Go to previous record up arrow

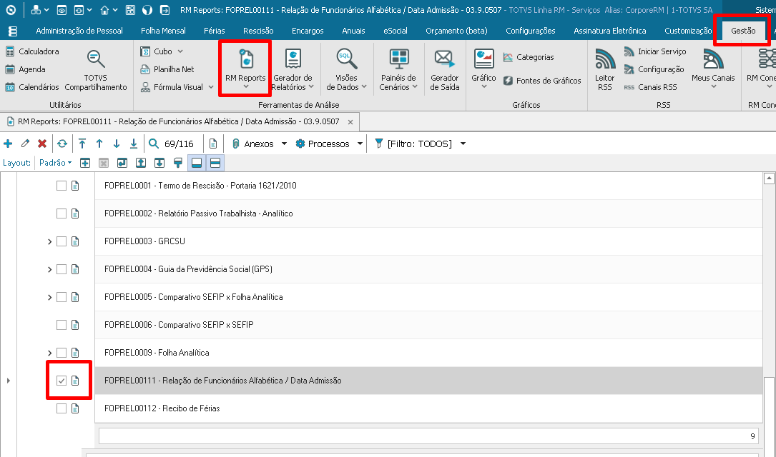point(99,144)
